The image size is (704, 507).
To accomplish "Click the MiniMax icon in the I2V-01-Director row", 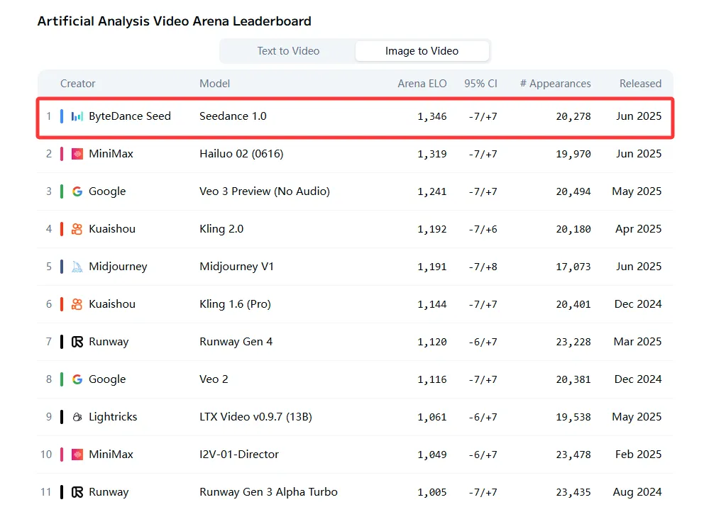I will [x=77, y=454].
